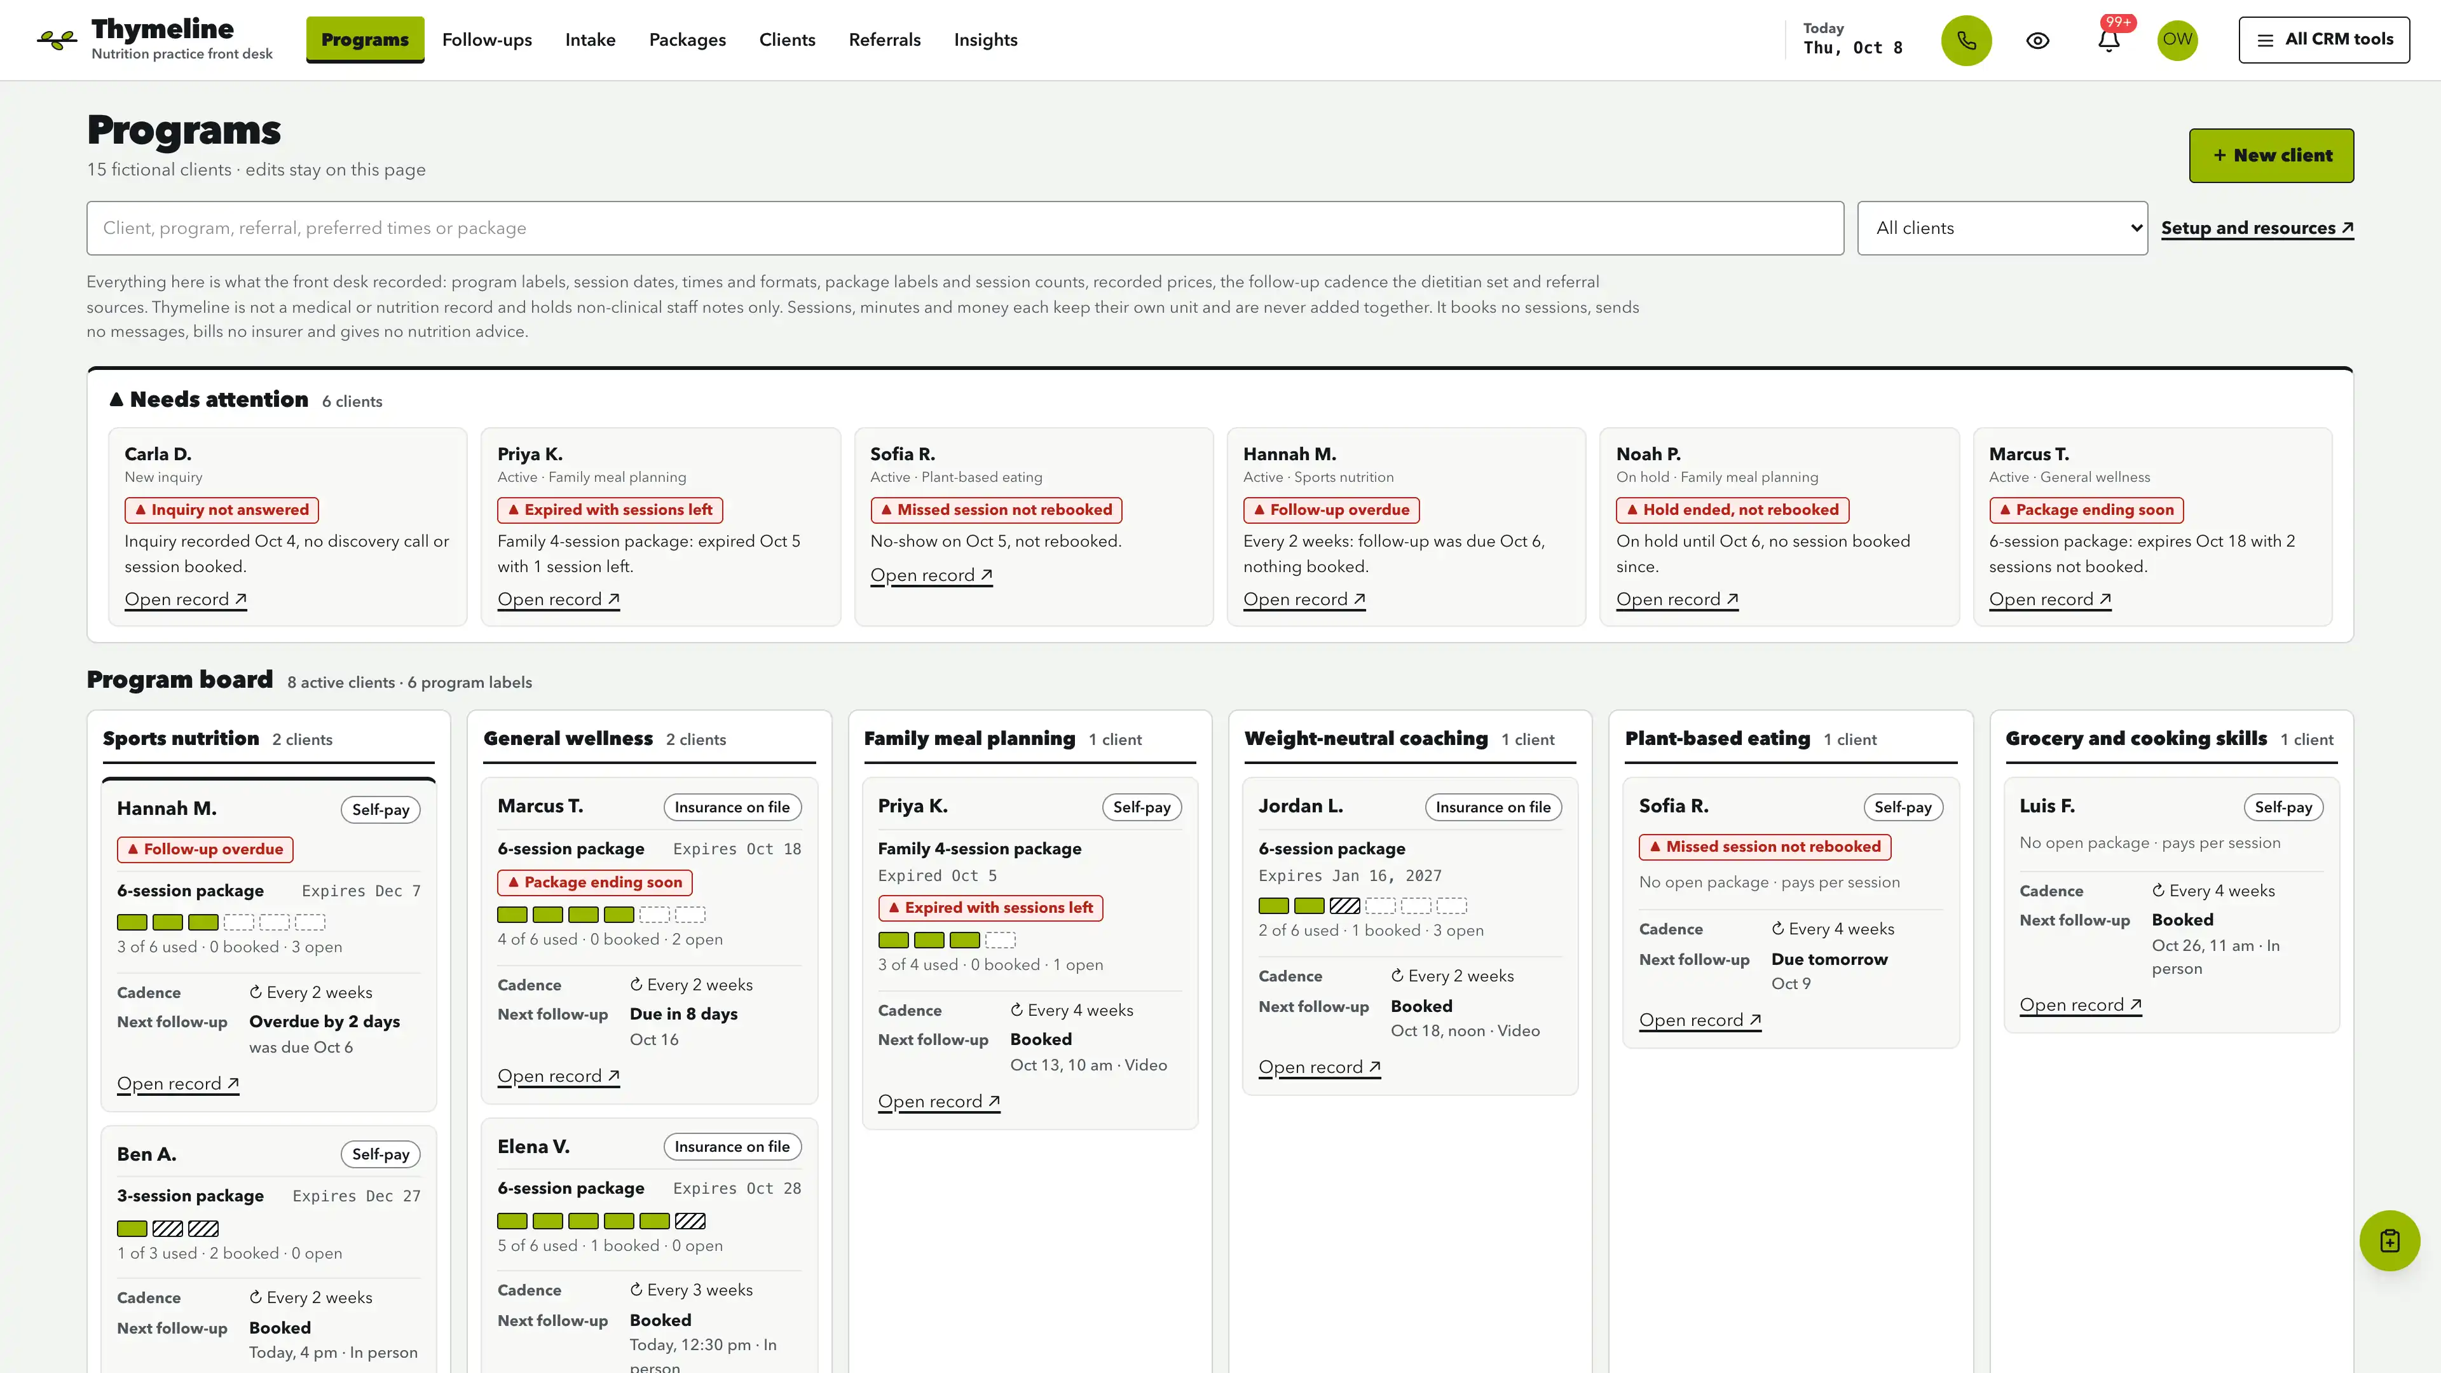Click the Needs attention section heading
Viewport: 2441px width, 1373px height.
point(218,400)
